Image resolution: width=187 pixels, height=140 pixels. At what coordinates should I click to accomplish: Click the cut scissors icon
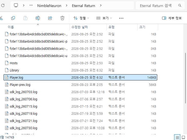1,18
